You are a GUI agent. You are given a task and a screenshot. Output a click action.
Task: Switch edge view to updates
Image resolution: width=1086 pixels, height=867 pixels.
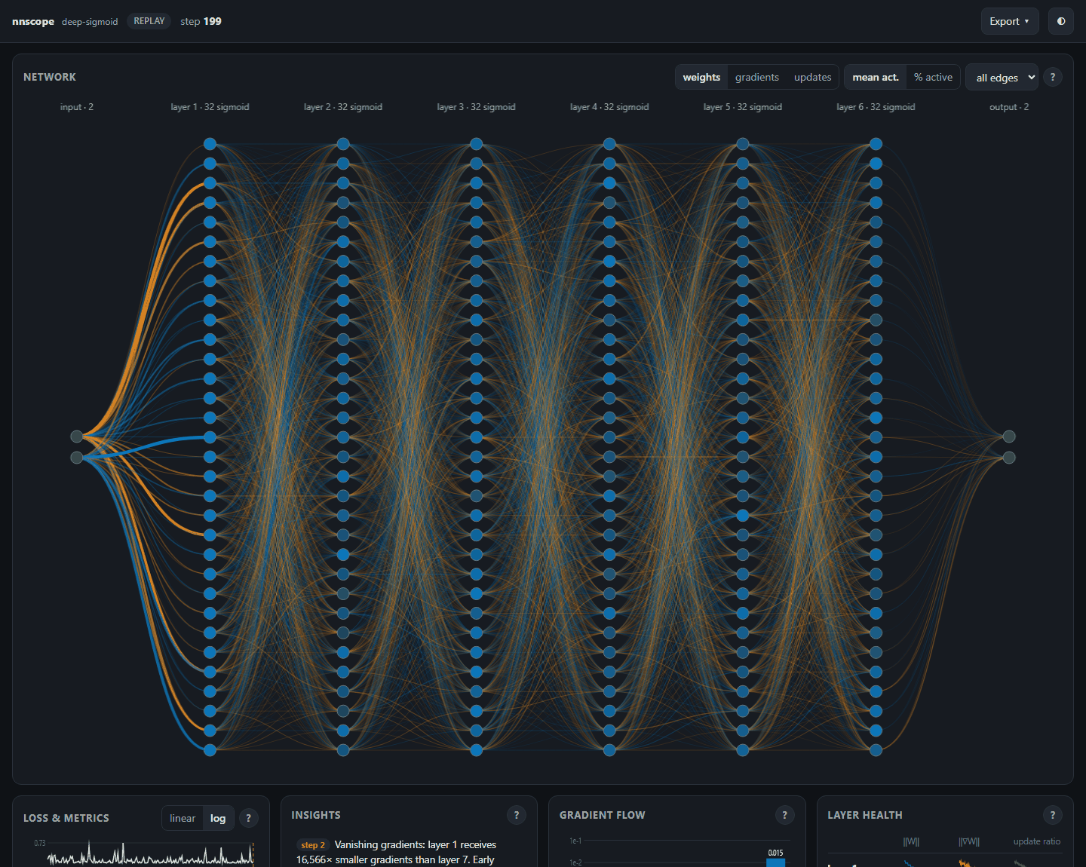click(812, 77)
